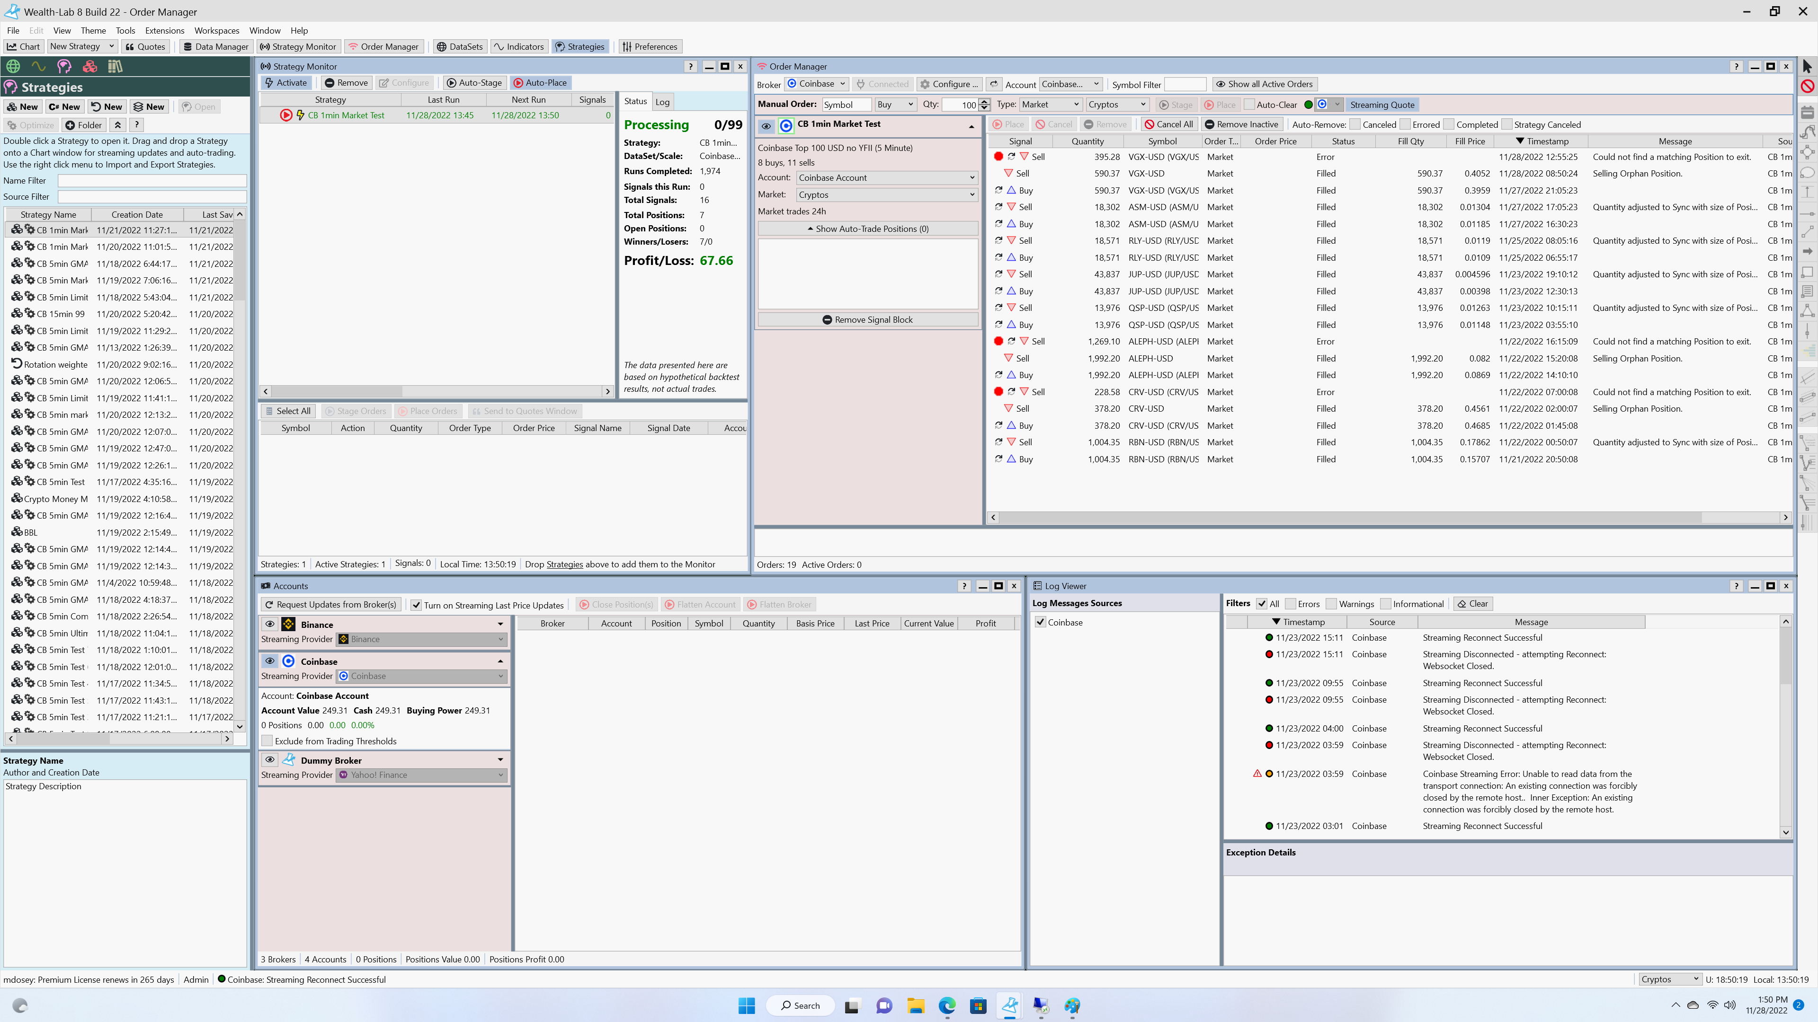Viewport: 1818px width, 1022px height.
Task: Toggle eye visibility for CB 1min Market Test block
Action: [x=766, y=126]
